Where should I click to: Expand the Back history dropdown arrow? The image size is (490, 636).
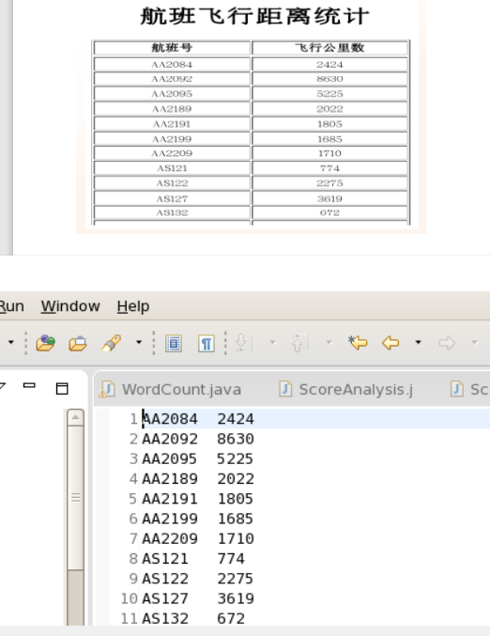point(418,343)
